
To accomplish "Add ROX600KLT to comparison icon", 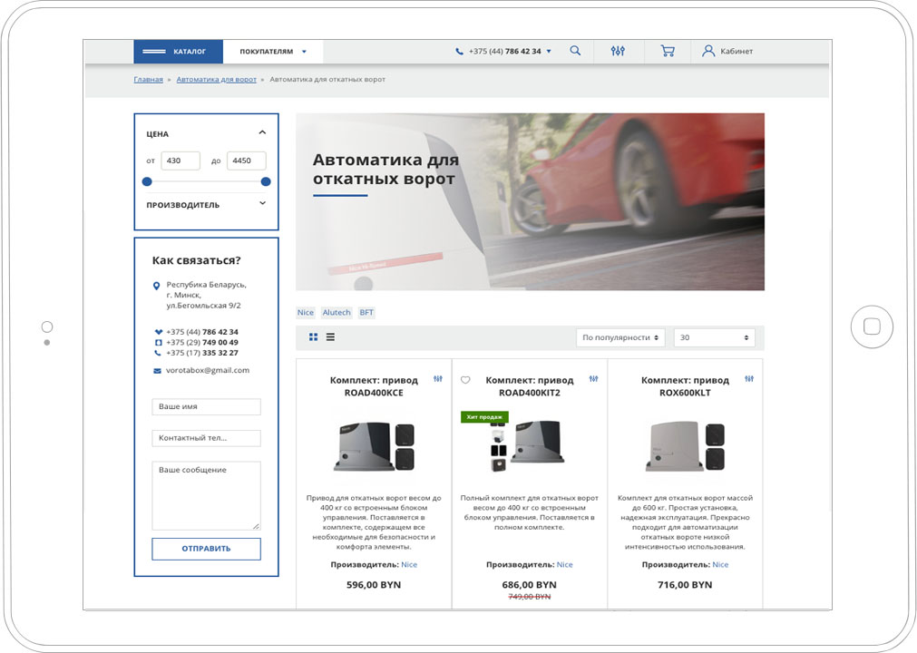I will coord(749,379).
